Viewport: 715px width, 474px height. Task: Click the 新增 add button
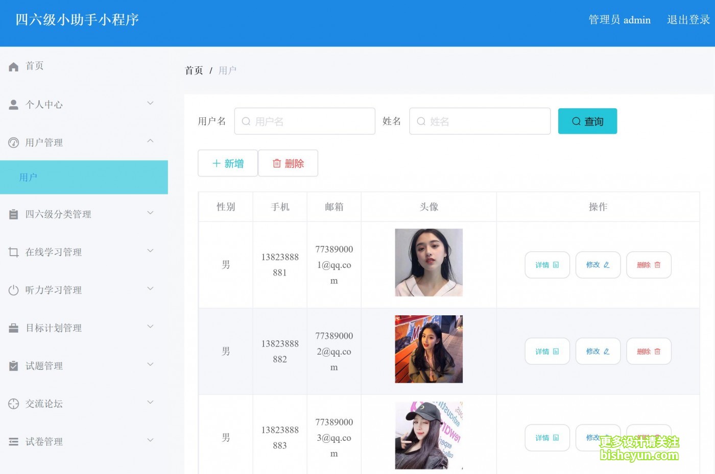pyautogui.click(x=227, y=163)
